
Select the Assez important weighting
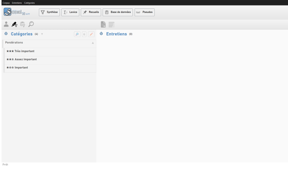tap(50, 60)
